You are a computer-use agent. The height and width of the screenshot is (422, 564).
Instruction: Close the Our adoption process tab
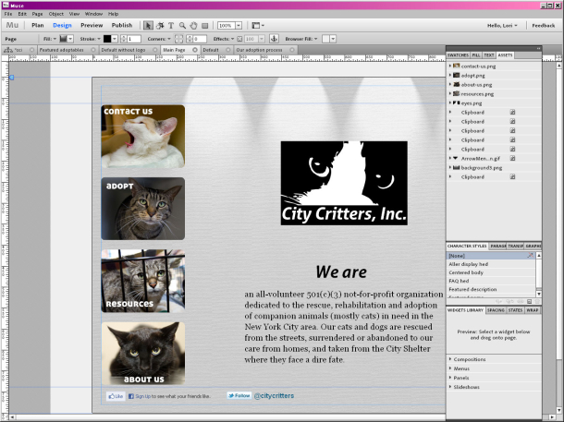(292, 50)
